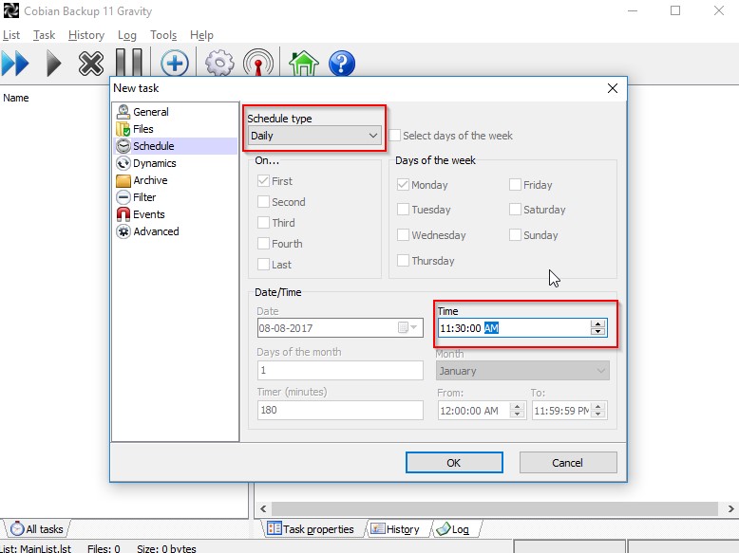
Task: Click the blue question mark Help icon
Action: pyautogui.click(x=341, y=64)
